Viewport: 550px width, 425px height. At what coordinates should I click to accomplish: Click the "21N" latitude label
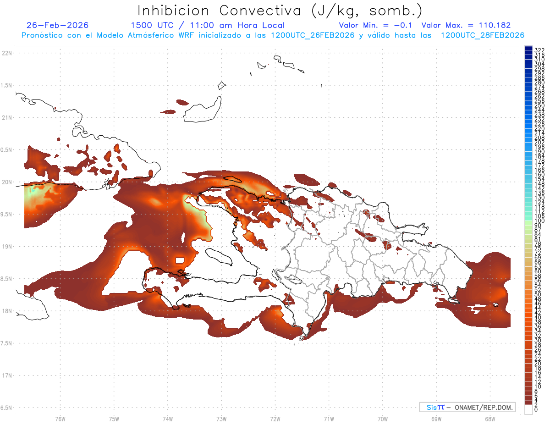[7, 118]
